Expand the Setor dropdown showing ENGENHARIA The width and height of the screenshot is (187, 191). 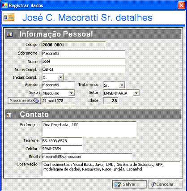click(136, 93)
